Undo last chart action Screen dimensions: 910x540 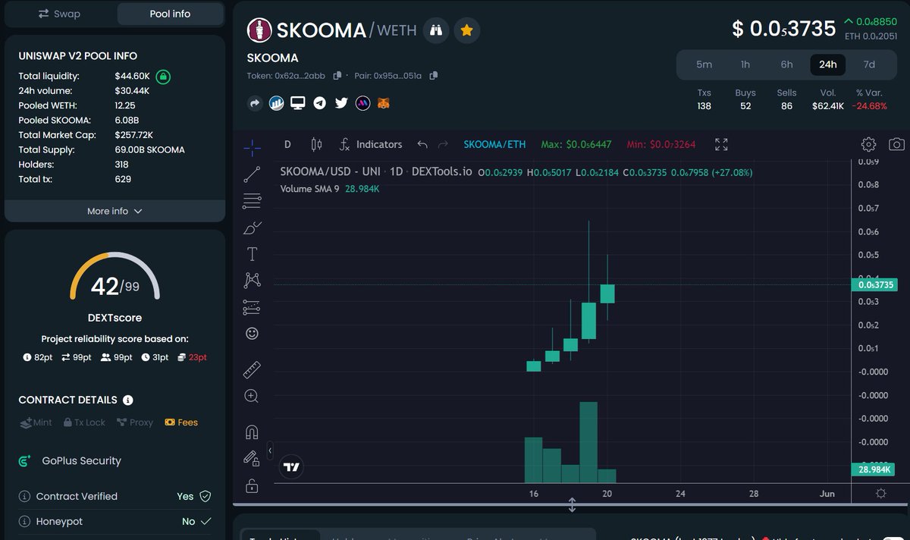pyautogui.click(x=422, y=144)
